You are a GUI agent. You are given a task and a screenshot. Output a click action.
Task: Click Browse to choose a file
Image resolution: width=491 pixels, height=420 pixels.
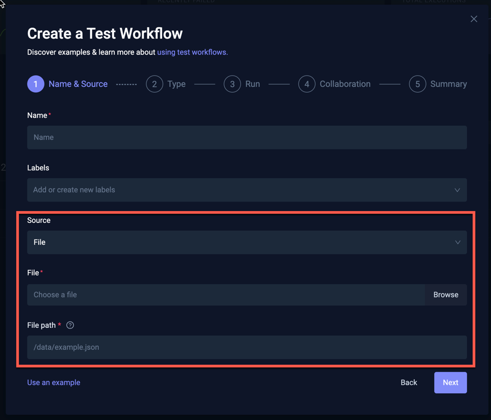(445, 295)
